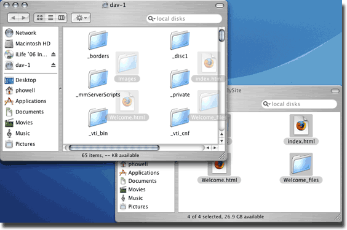The image size is (347, 230).
Task: Click MySite window search field
Action: point(299,104)
